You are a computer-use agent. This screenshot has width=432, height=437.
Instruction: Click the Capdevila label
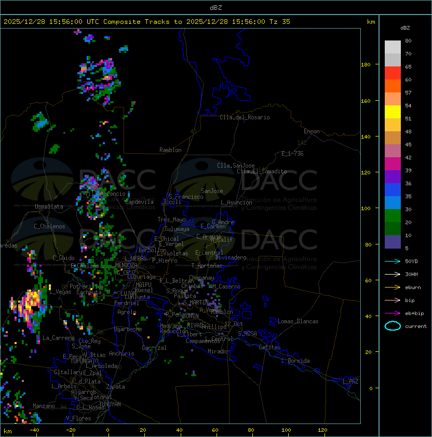coord(139,202)
